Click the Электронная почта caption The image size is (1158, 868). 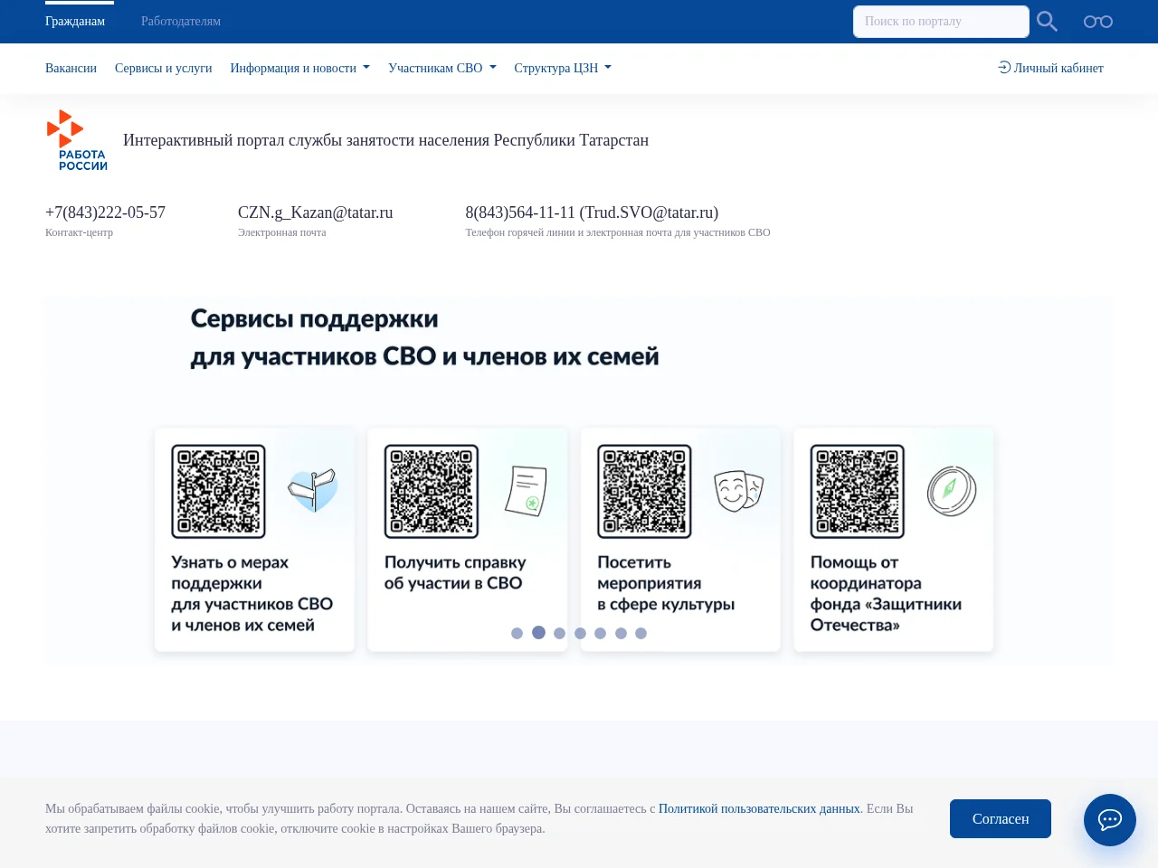281,232
